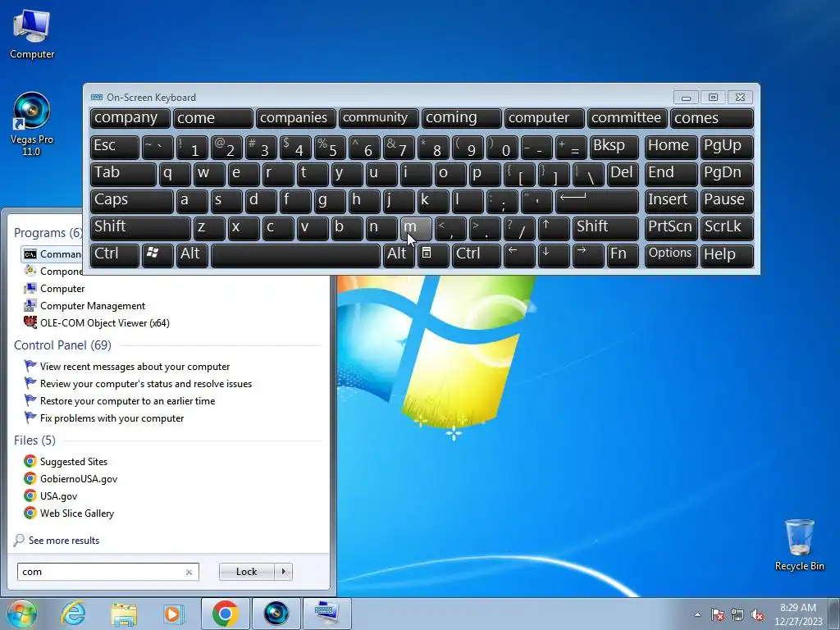Clear the search box with the X

[189, 572]
